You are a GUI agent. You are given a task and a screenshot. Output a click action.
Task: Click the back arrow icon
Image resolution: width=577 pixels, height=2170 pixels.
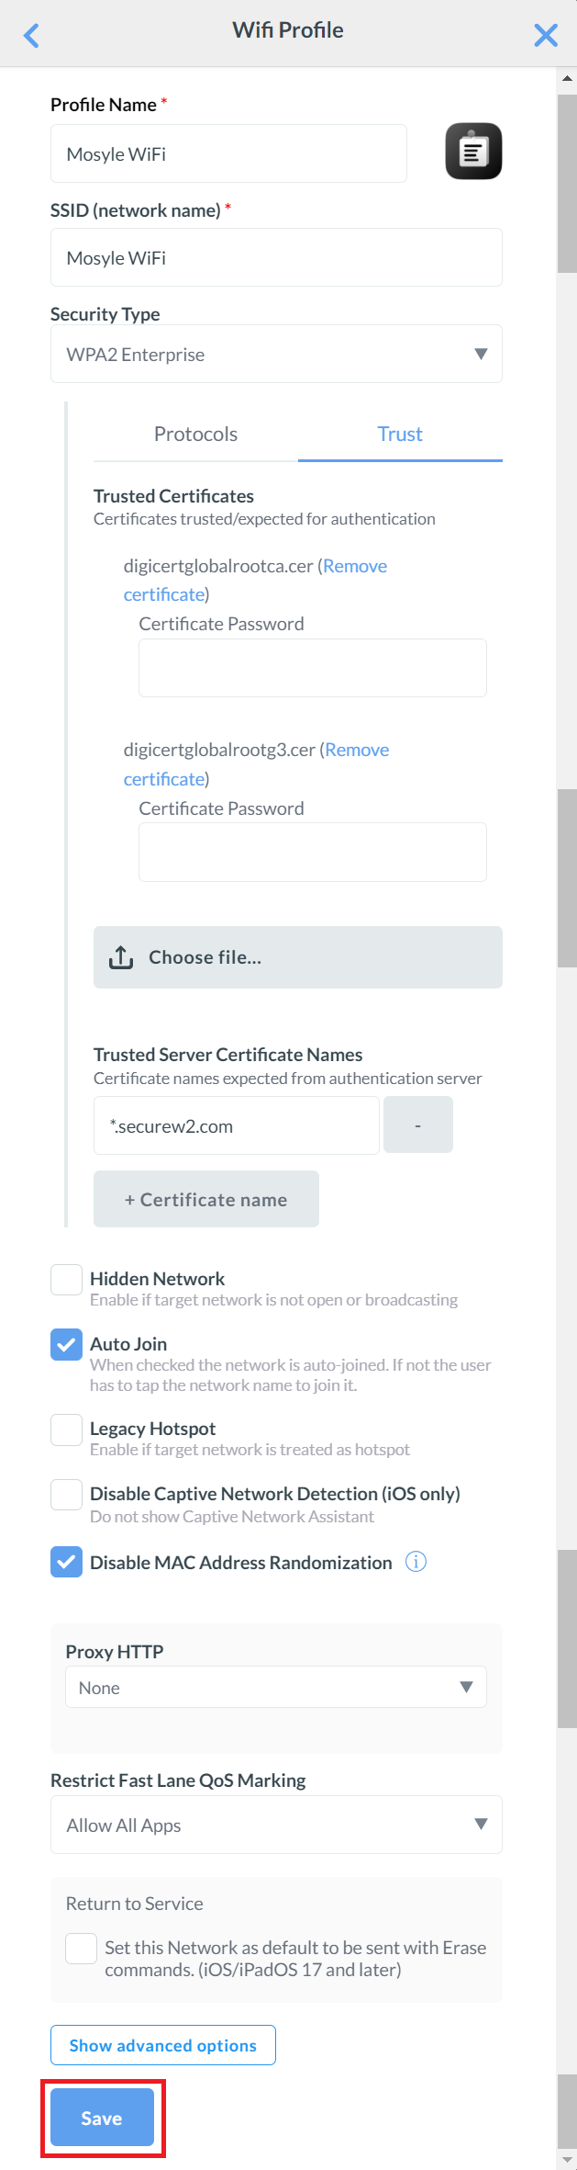tap(31, 35)
